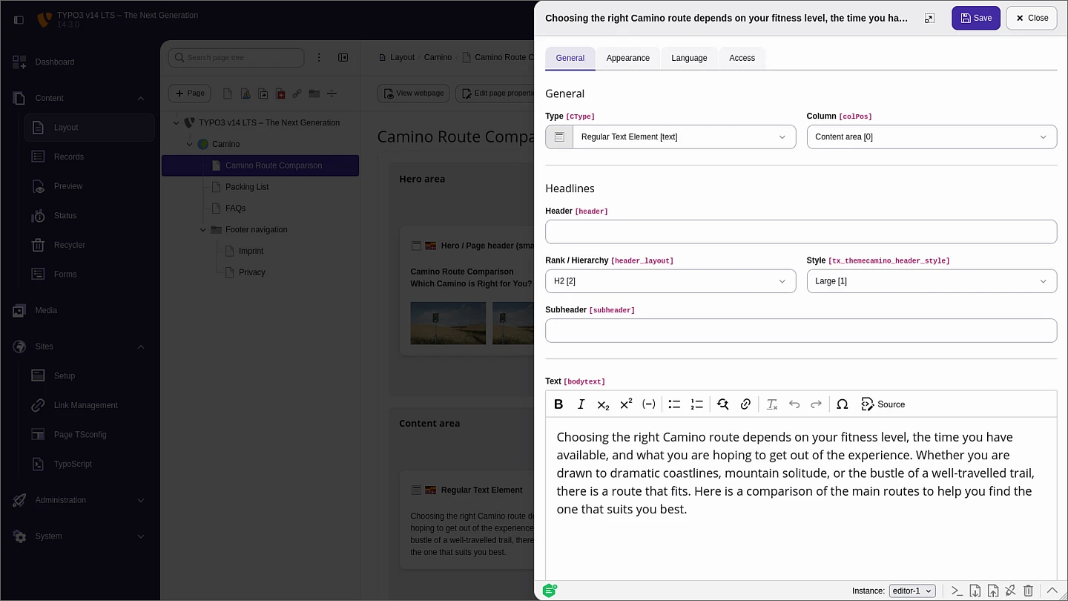Toggle bold formatting in the text editor
Image resolution: width=1068 pixels, height=601 pixels.
(x=558, y=404)
